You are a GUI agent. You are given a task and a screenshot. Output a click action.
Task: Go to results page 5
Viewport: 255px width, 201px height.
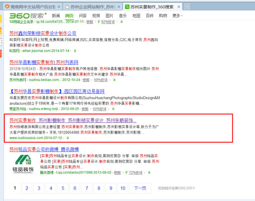click(63, 188)
